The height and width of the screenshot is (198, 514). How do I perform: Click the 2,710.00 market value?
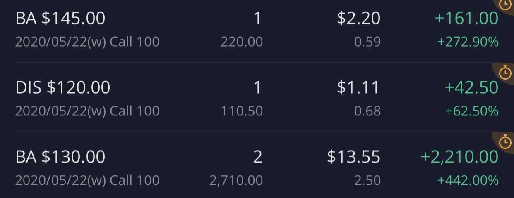236,180
